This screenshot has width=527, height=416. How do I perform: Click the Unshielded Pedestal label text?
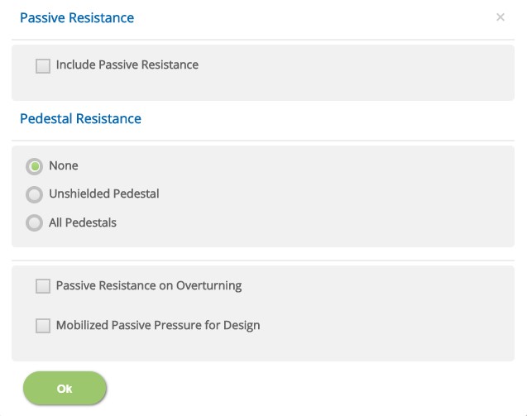pos(103,194)
